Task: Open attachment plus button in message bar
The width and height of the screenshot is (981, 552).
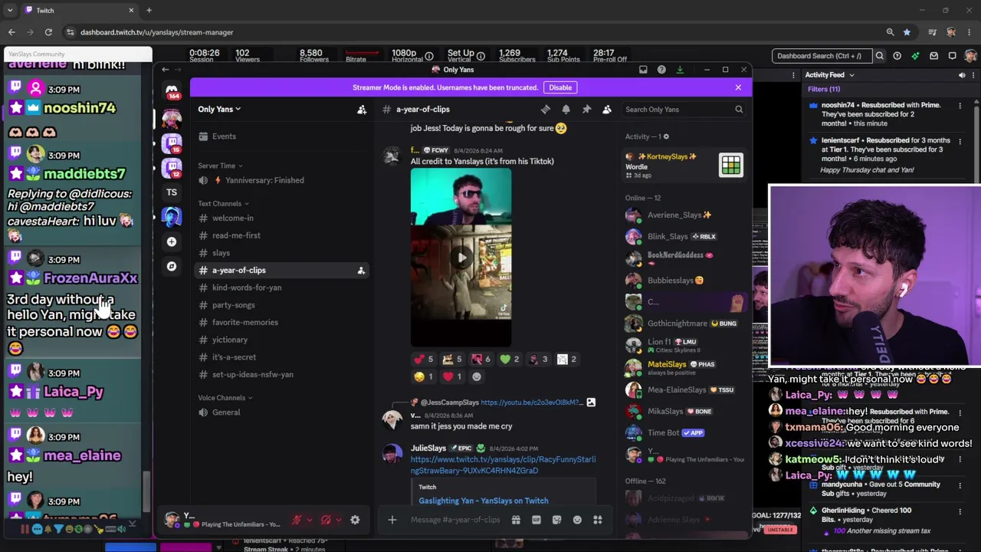Action: pyautogui.click(x=392, y=520)
